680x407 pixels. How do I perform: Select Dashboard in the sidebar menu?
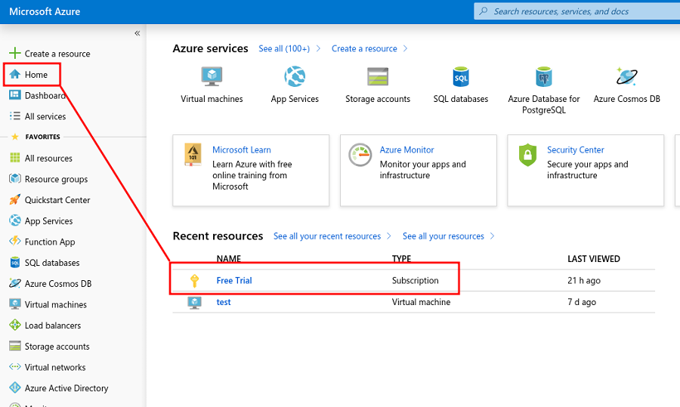(45, 95)
